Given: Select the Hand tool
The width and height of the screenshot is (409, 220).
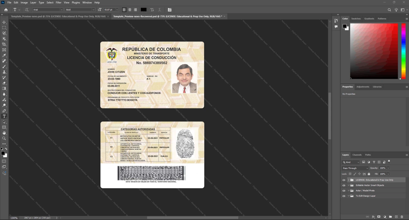Looking at the screenshot, I should tap(4, 133).
